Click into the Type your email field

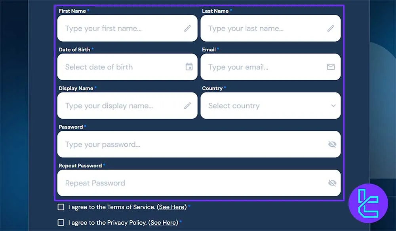coord(270,67)
